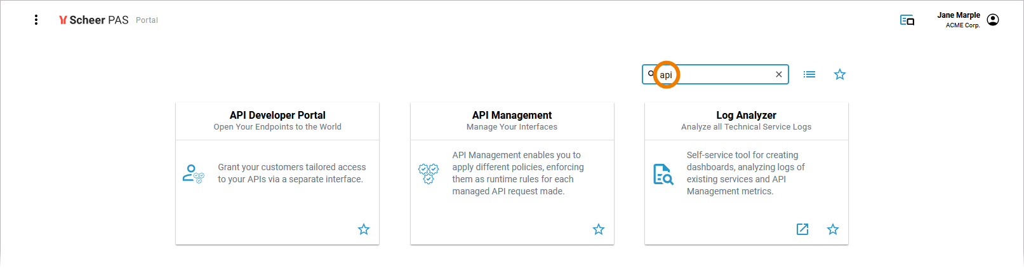The height and width of the screenshot is (268, 1024).
Task: Open Jane Marple user profile icon
Action: pos(994,20)
